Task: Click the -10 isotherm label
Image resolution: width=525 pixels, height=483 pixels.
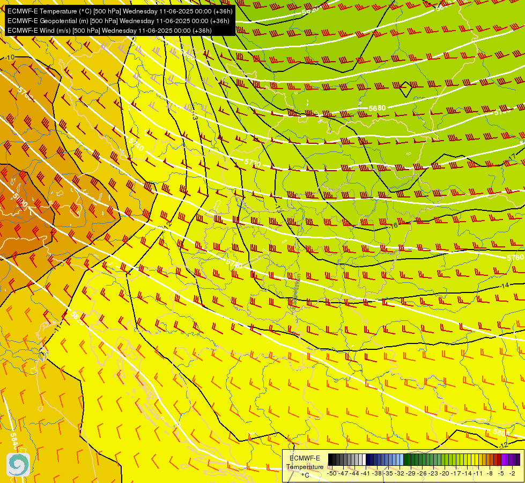Action: click(x=10, y=57)
